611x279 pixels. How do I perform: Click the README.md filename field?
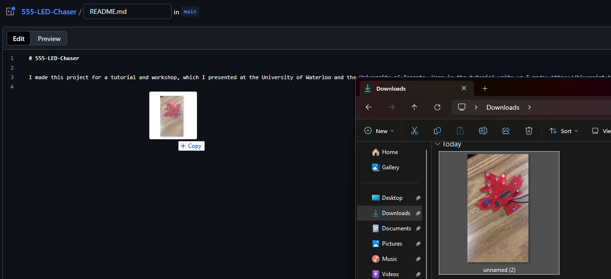(x=127, y=11)
